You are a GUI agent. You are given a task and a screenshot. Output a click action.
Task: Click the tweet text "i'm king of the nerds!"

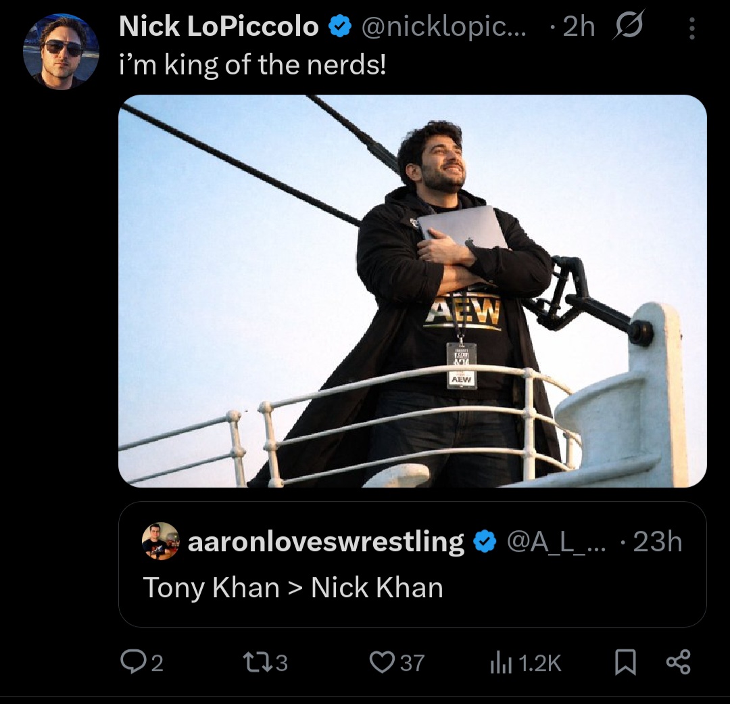[252, 67]
